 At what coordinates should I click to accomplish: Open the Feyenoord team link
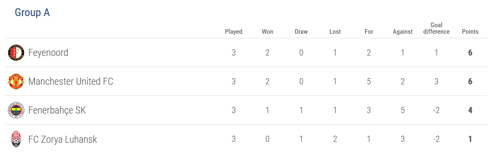48,53
